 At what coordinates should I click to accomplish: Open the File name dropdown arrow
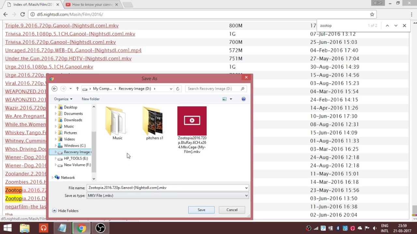pos(246,188)
